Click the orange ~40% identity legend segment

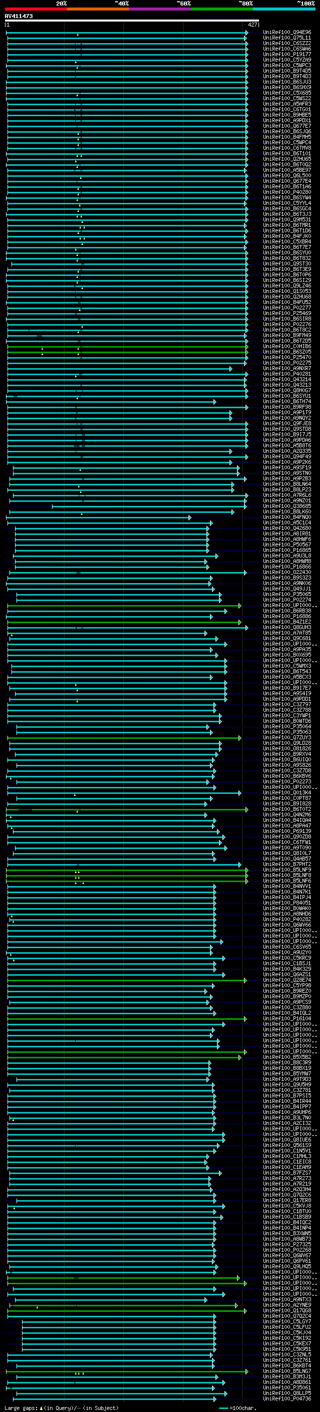pos(98,9)
